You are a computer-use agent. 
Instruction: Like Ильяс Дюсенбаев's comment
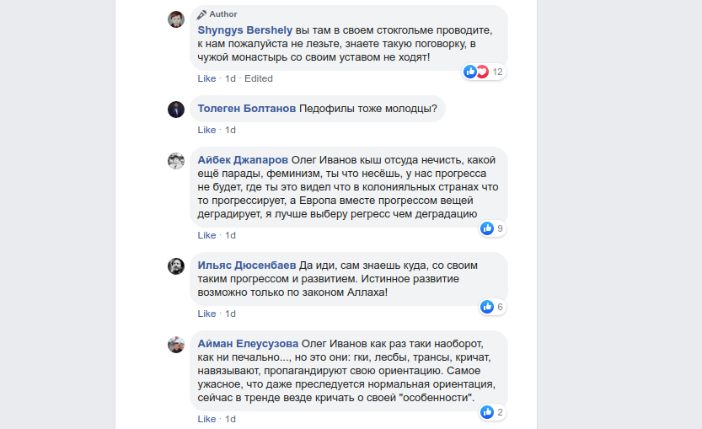207,314
